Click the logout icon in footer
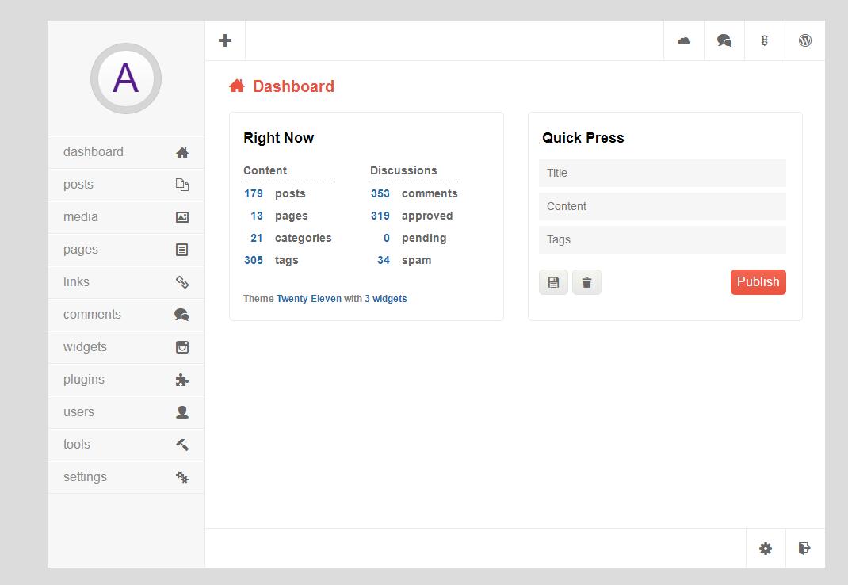 tap(805, 549)
